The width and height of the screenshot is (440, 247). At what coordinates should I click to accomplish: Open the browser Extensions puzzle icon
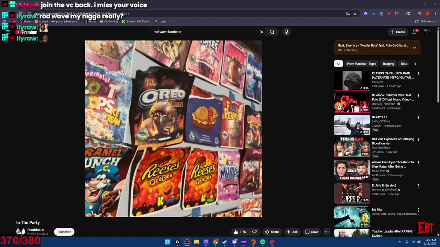397,14
